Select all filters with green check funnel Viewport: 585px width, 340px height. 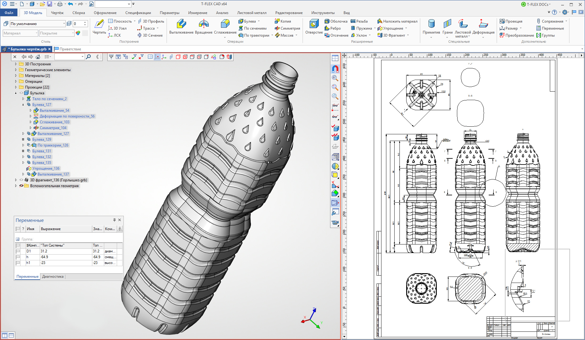tap(134, 57)
